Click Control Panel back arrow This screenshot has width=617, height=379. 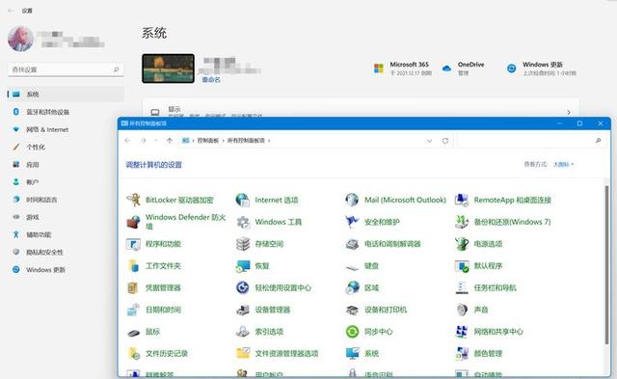127,141
